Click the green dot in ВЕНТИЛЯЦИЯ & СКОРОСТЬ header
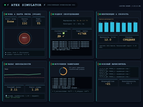This screenshot has width=143, height=107. point(100,14)
